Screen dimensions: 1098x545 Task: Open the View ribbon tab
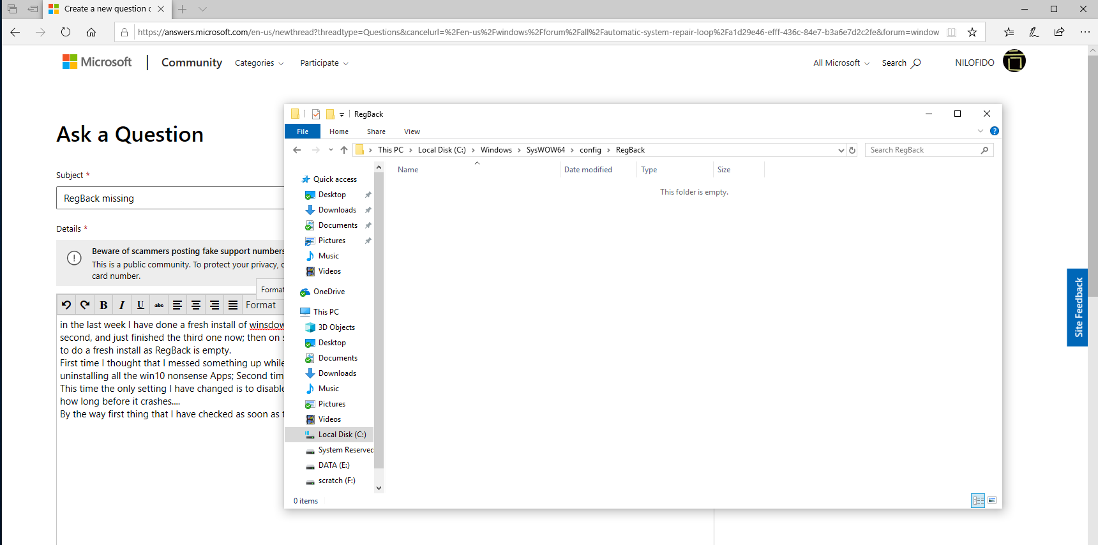412,131
